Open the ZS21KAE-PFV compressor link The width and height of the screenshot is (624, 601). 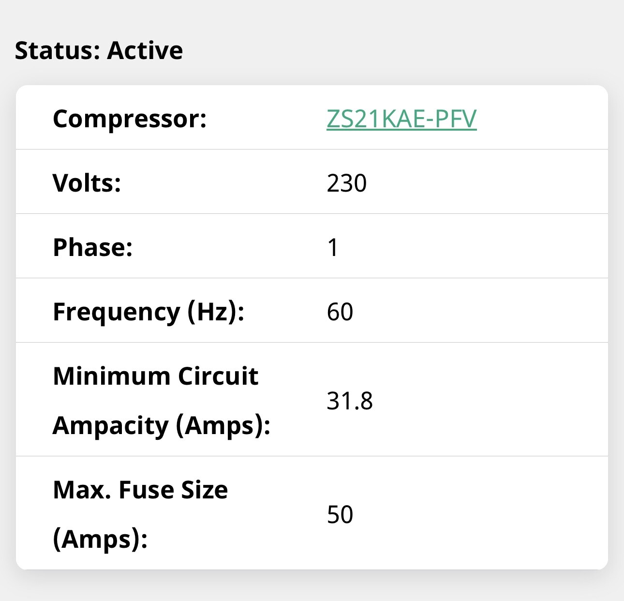[401, 119]
